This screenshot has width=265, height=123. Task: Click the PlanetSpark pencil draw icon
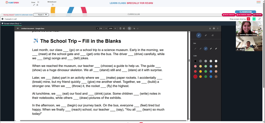[34, 5]
